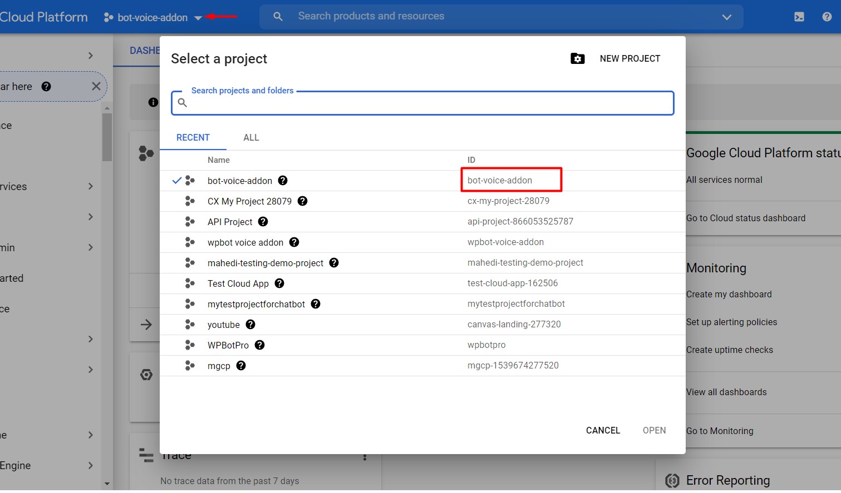Click the help icon next to WPBotPro
Screen dimensions: 841x493
(259, 345)
